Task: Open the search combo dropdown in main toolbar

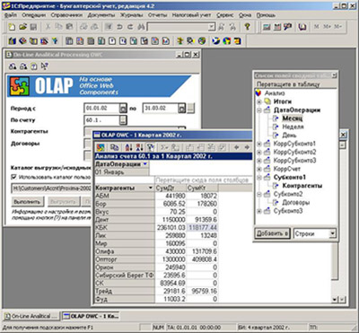Action: (x=212, y=27)
